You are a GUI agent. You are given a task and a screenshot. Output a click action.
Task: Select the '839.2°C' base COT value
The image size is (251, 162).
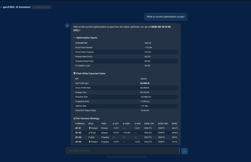pyautogui.click(x=148, y=128)
